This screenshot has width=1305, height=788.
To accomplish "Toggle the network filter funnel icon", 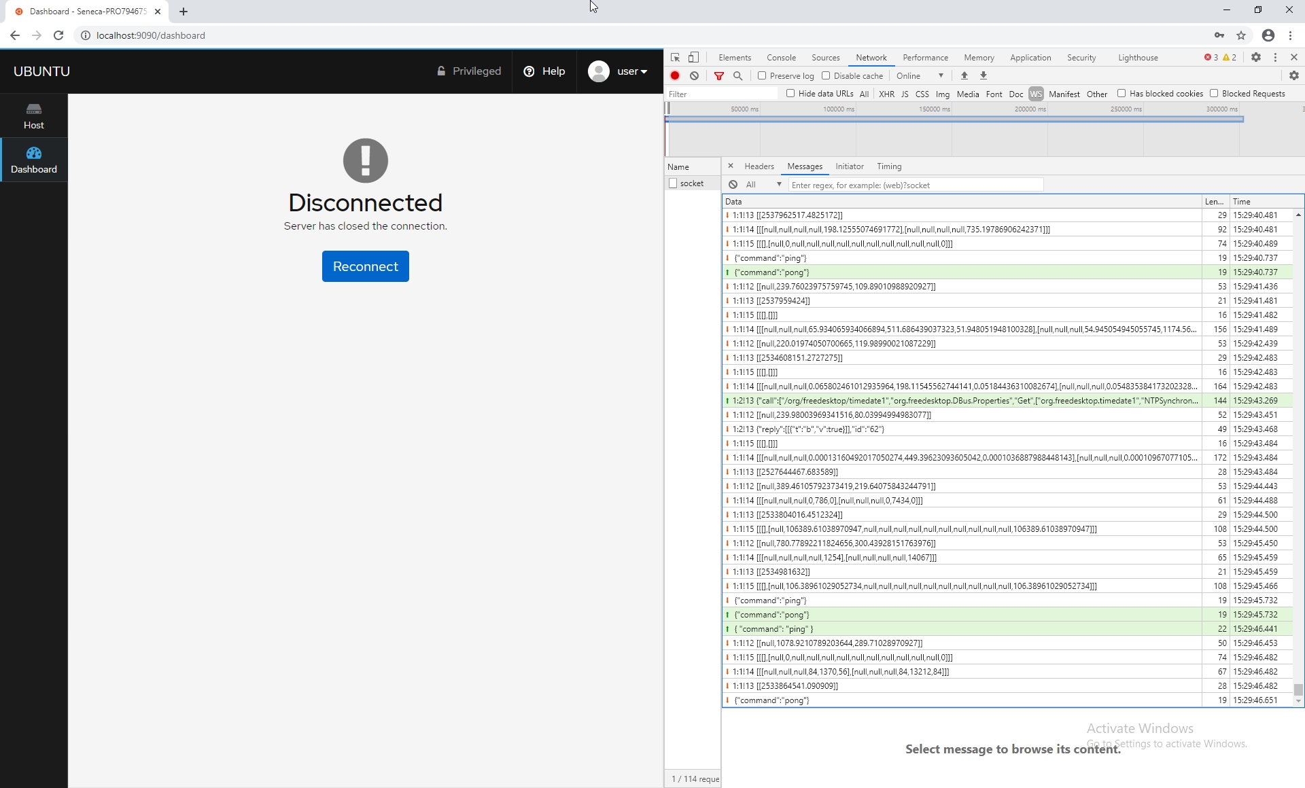I will (x=718, y=76).
